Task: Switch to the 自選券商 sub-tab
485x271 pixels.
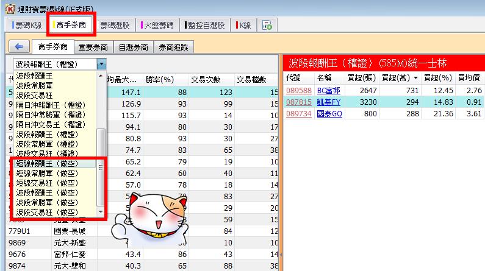Action: tap(134, 48)
